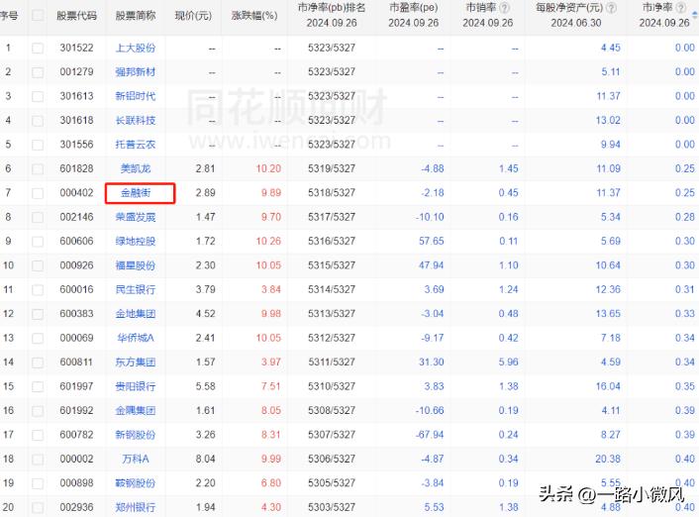Open stock link 强邦新材
This screenshot has width=699, height=517.
pos(136,72)
